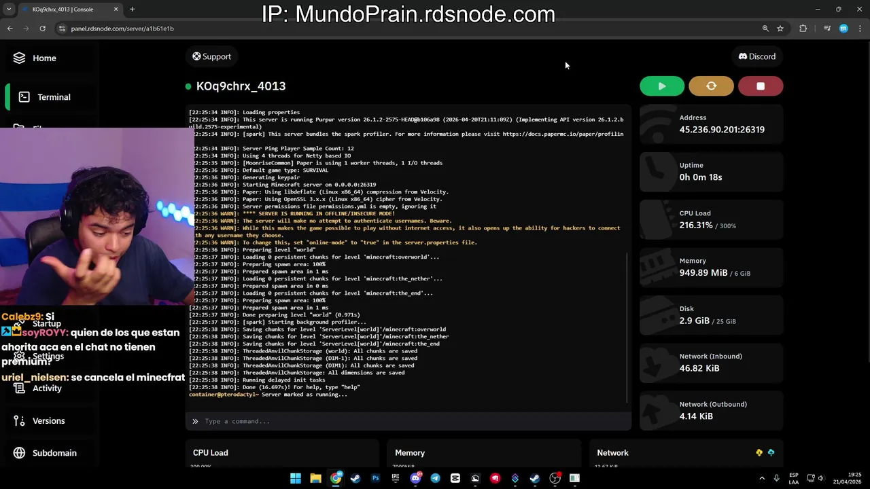Show hidden system tray icons
Viewport: 870px width, 489px height.
[x=763, y=478]
